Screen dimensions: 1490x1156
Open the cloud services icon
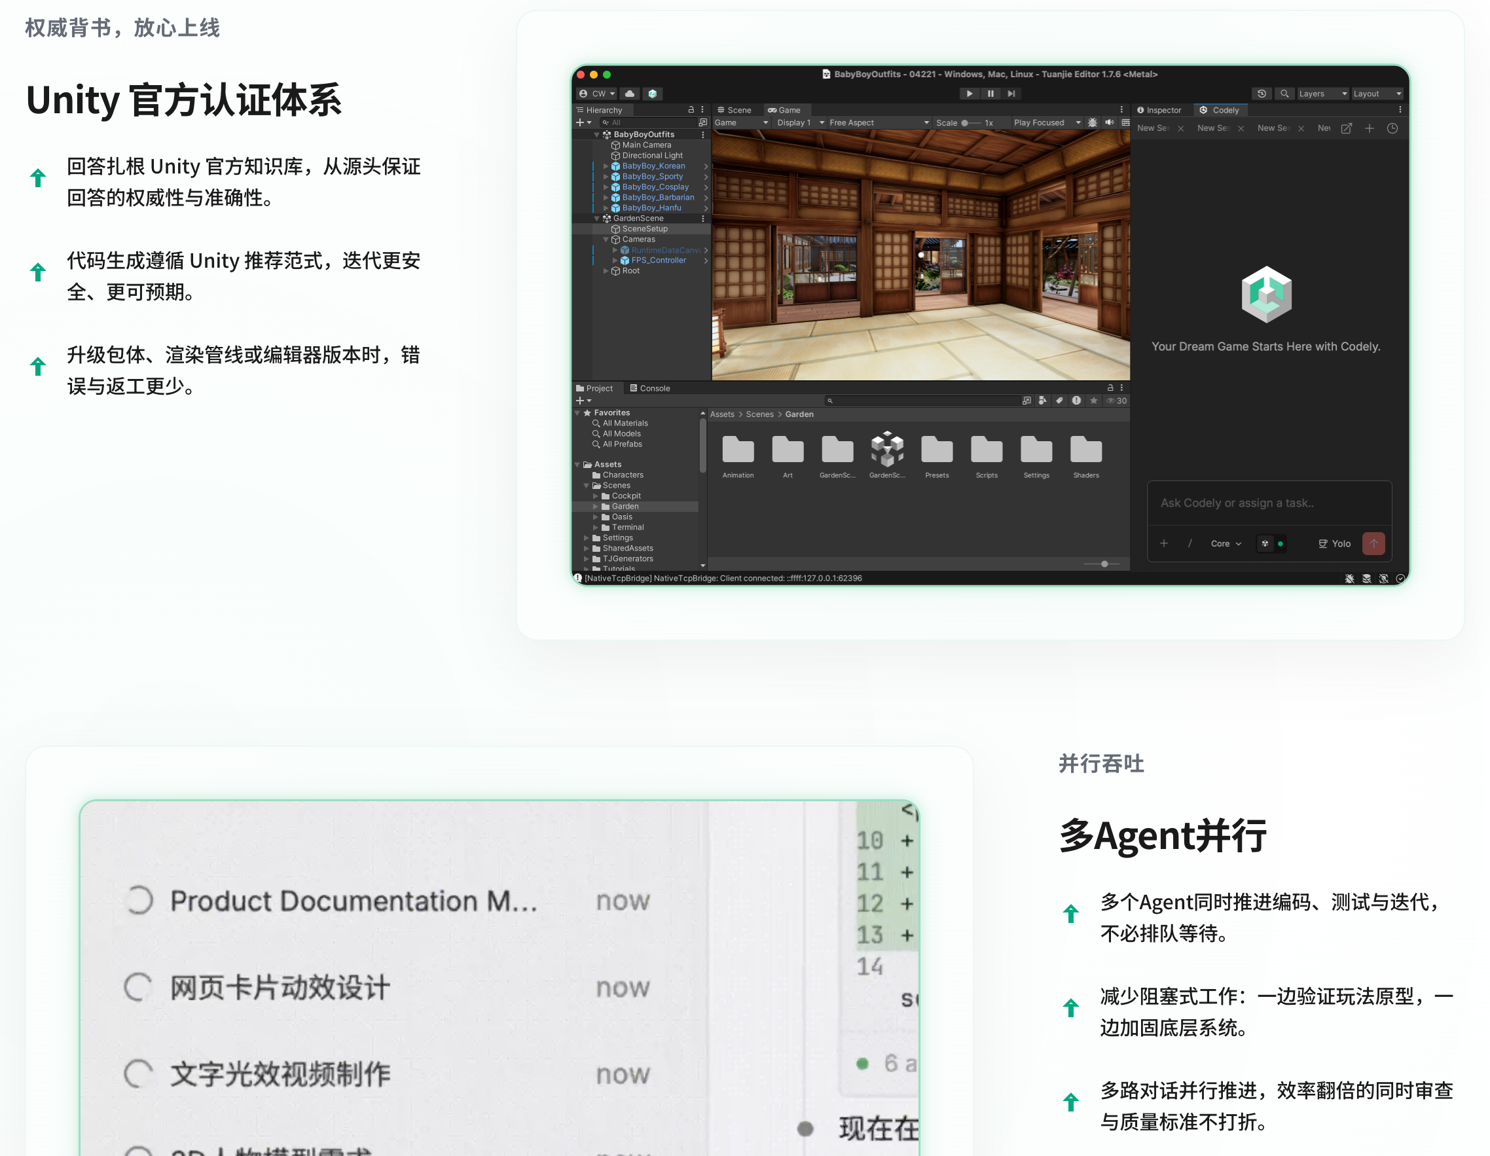[x=630, y=94]
